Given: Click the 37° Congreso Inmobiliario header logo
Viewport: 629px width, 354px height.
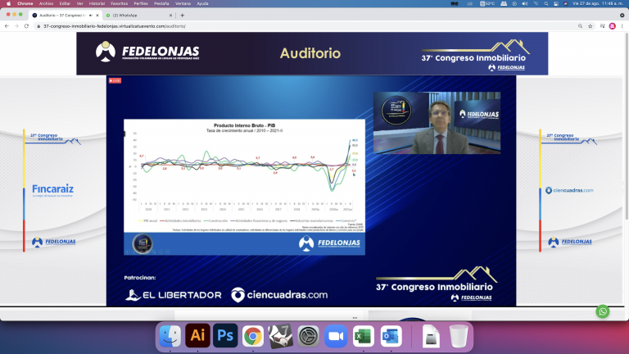Looking at the screenshot, I should (475, 56).
